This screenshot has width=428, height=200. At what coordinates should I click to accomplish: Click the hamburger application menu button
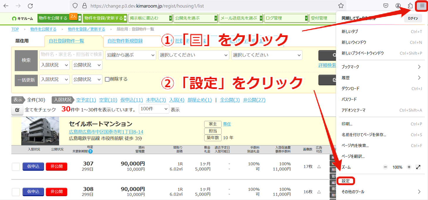coord(422,6)
